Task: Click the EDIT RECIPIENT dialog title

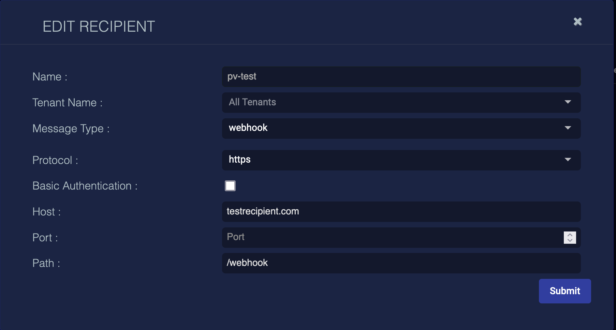Action: coord(99,27)
